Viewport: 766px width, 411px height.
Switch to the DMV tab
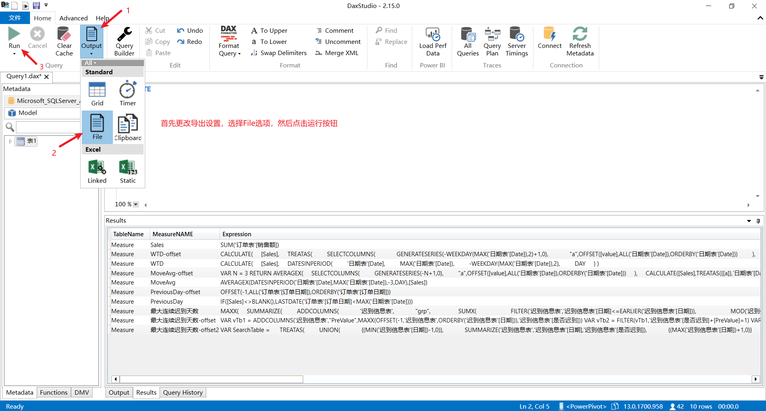[82, 392]
